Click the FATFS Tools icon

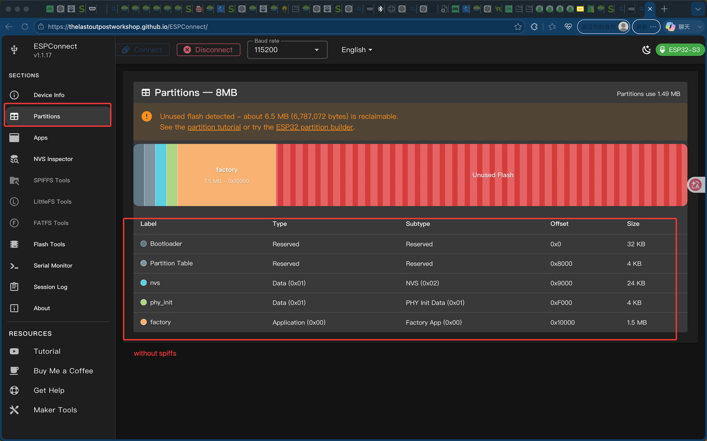tap(14, 223)
